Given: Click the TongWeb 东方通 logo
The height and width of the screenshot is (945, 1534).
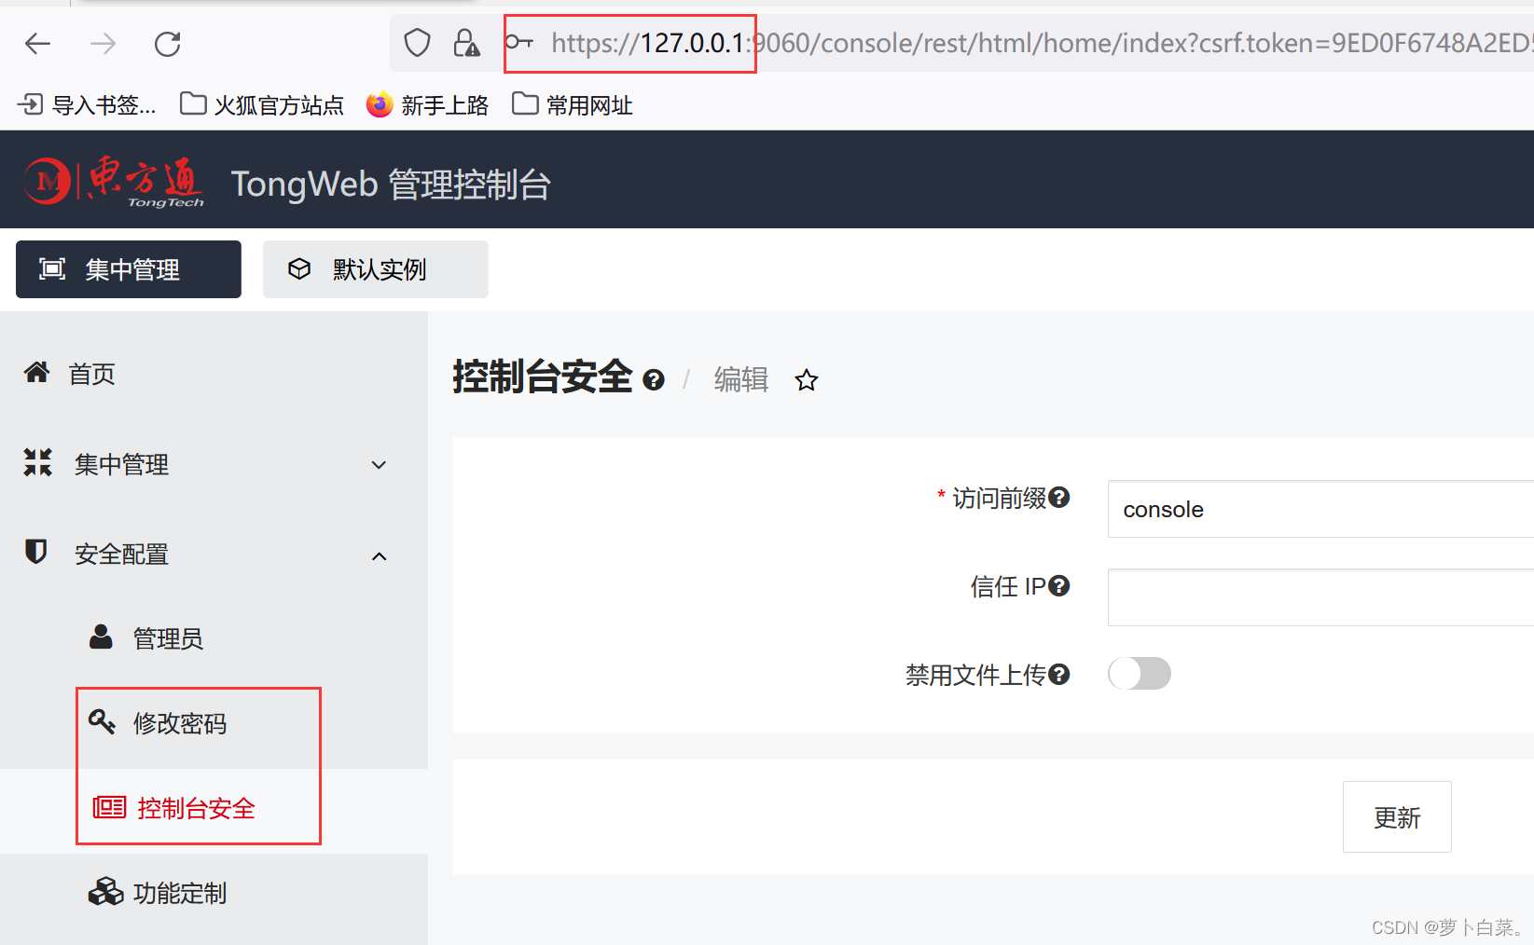Looking at the screenshot, I should click(x=115, y=179).
